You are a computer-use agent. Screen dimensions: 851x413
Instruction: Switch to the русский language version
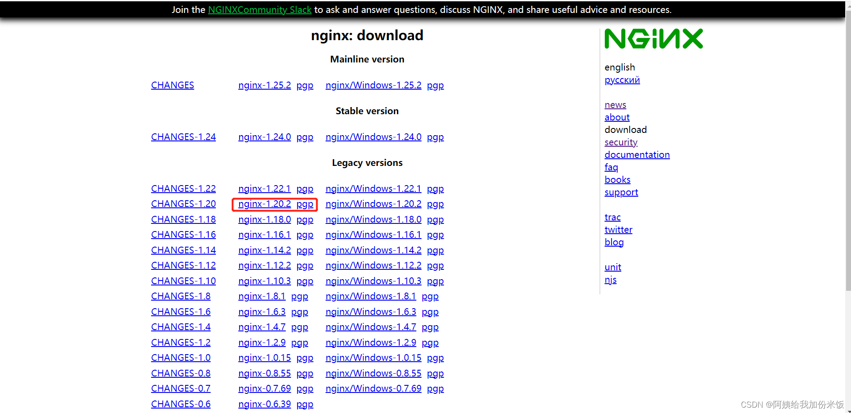[x=622, y=80]
